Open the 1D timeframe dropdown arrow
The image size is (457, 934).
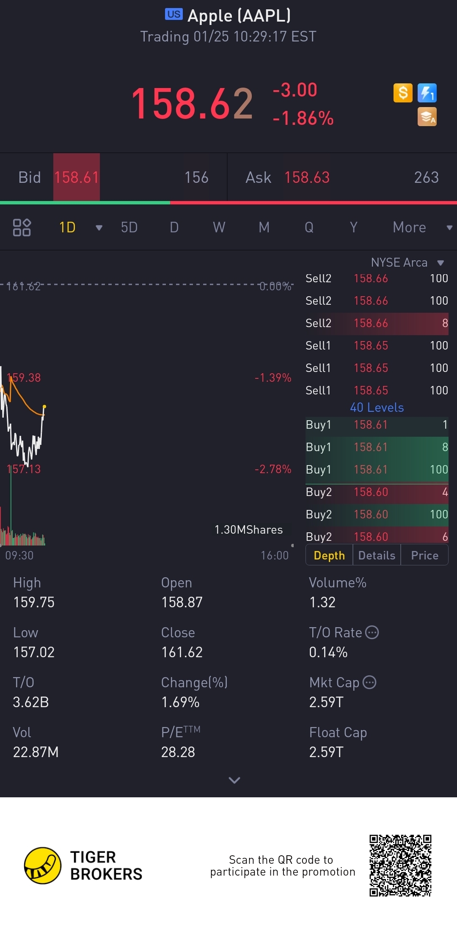tap(99, 228)
